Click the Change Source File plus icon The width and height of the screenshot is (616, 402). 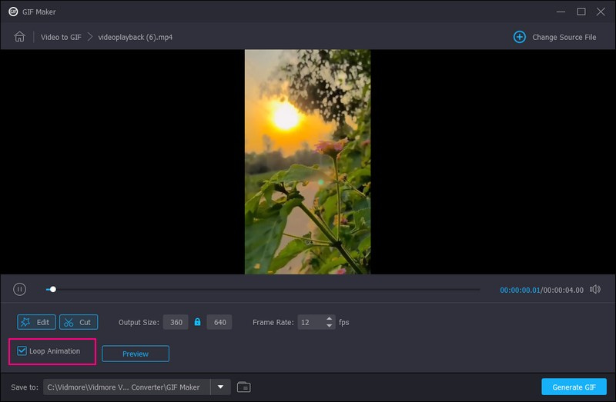pyautogui.click(x=520, y=37)
